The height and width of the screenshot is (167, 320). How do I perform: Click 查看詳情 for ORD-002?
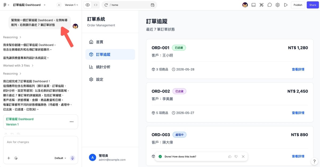coord(298,113)
